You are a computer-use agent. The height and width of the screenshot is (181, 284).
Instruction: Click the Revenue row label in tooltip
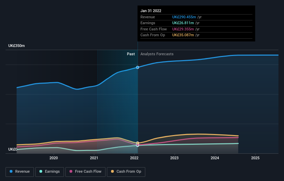[148, 17]
